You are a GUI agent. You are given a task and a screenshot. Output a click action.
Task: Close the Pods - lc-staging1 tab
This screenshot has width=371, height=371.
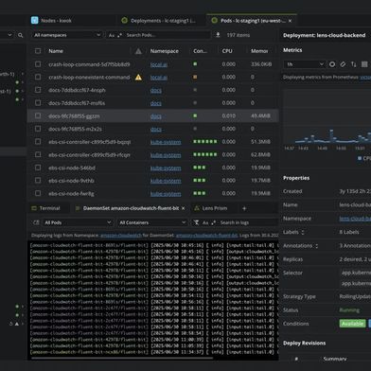(290, 21)
